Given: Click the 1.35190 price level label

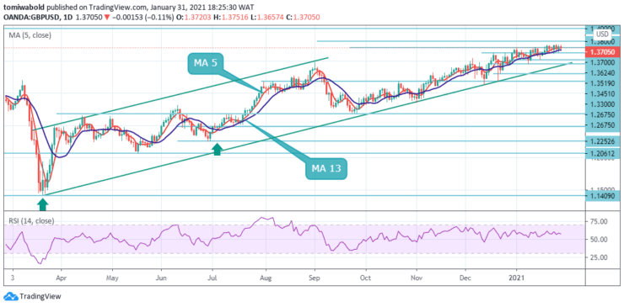Looking at the screenshot, I should point(604,83).
